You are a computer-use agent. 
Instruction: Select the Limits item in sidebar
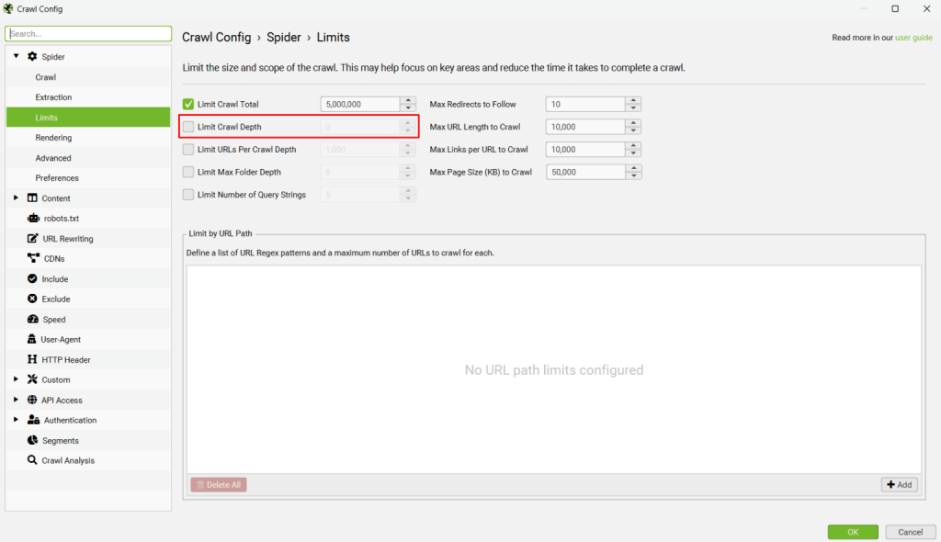tap(88, 118)
